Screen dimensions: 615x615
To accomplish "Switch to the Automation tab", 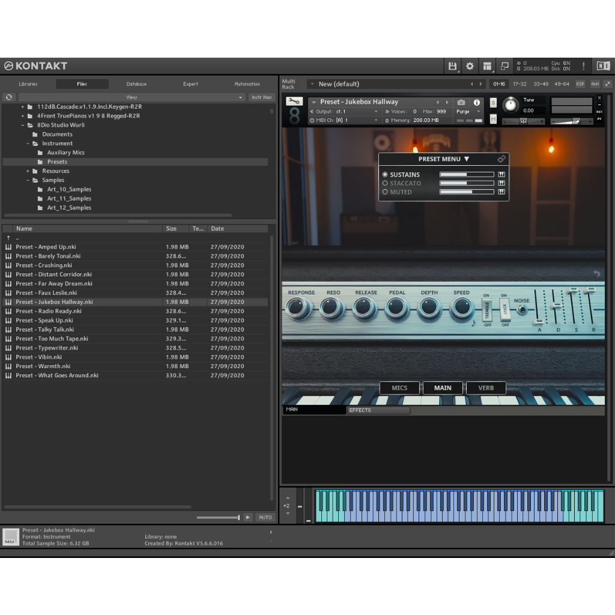I will pyautogui.click(x=247, y=84).
